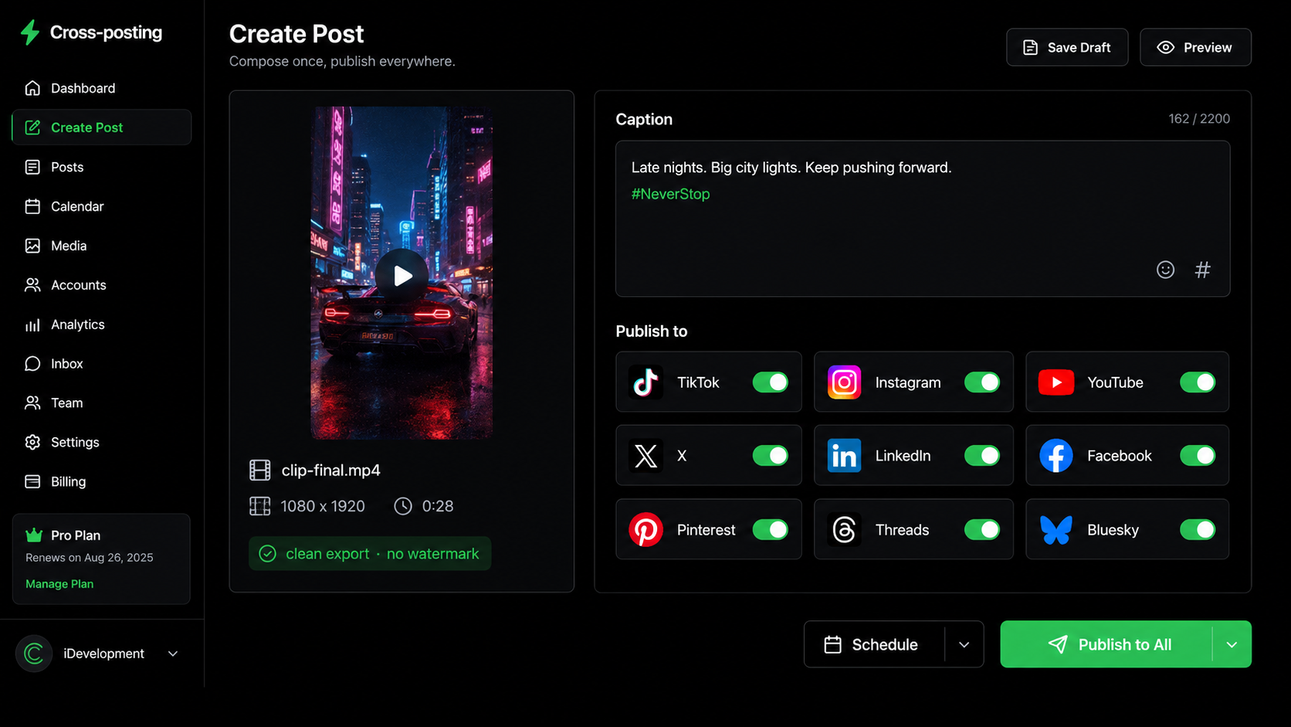Viewport: 1291px width, 727px height.
Task: Click the #NeverStop hashtag in caption
Action: (x=670, y=194)
